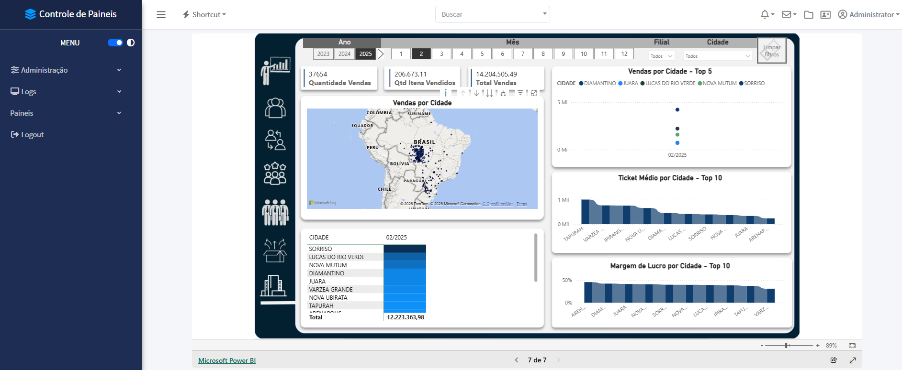Enter full screen mode for report
902x370 pixels.
tap(853, 360)
